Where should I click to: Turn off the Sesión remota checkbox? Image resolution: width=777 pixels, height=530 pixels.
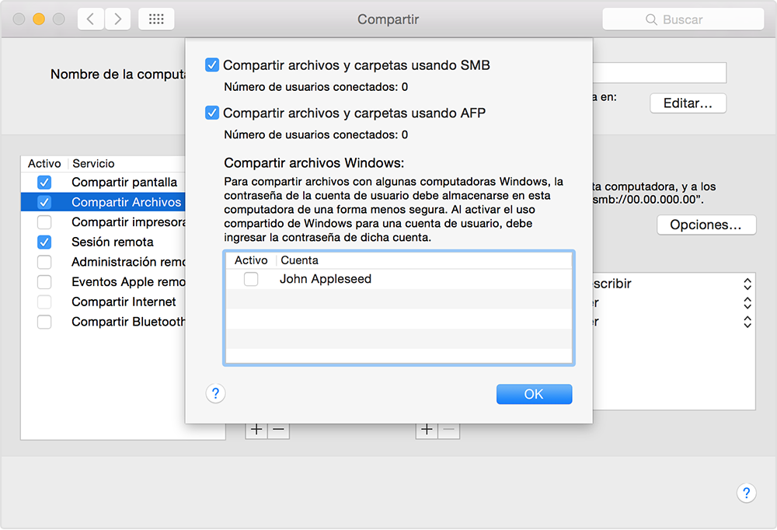[44, 242]
